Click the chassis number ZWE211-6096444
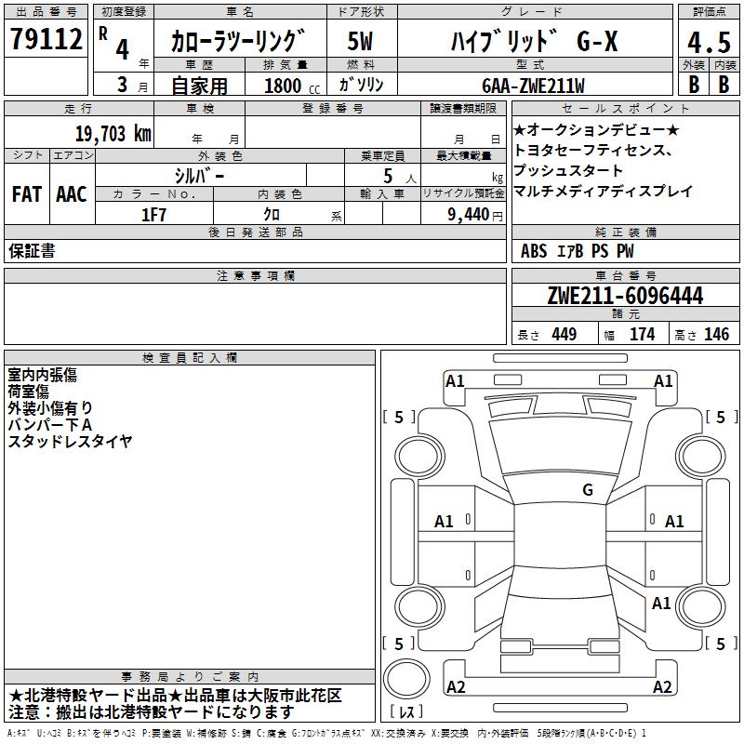 click(625, 296)
